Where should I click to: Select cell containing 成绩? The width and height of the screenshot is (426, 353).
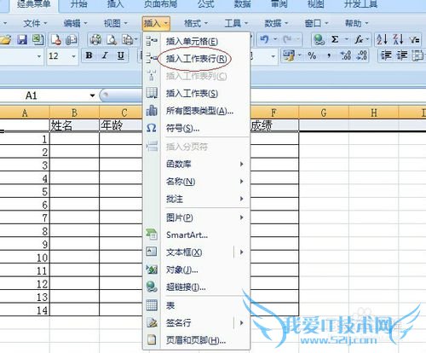click(x=274, y=125)
